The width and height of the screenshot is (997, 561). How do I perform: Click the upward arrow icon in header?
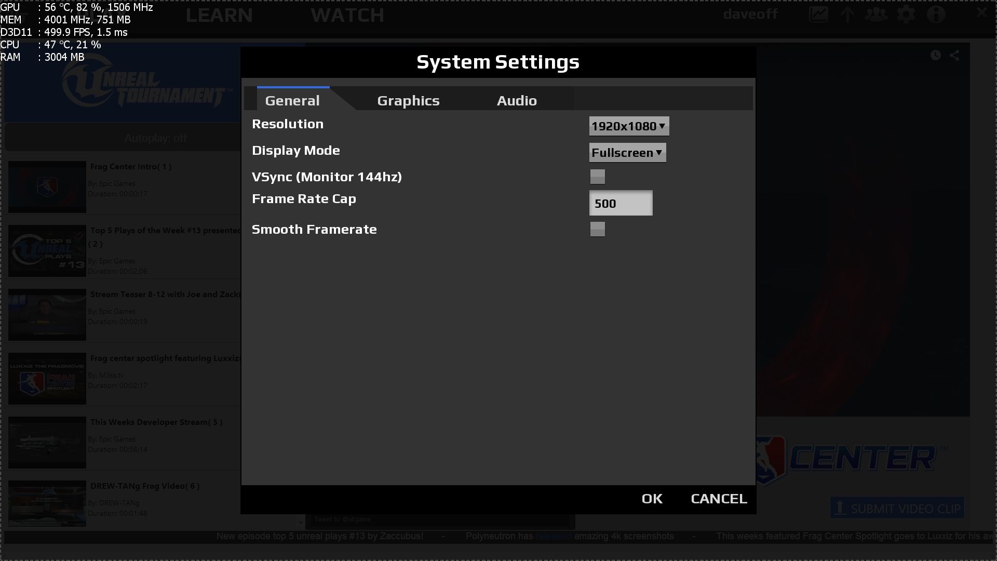click(x=847, y=15)
